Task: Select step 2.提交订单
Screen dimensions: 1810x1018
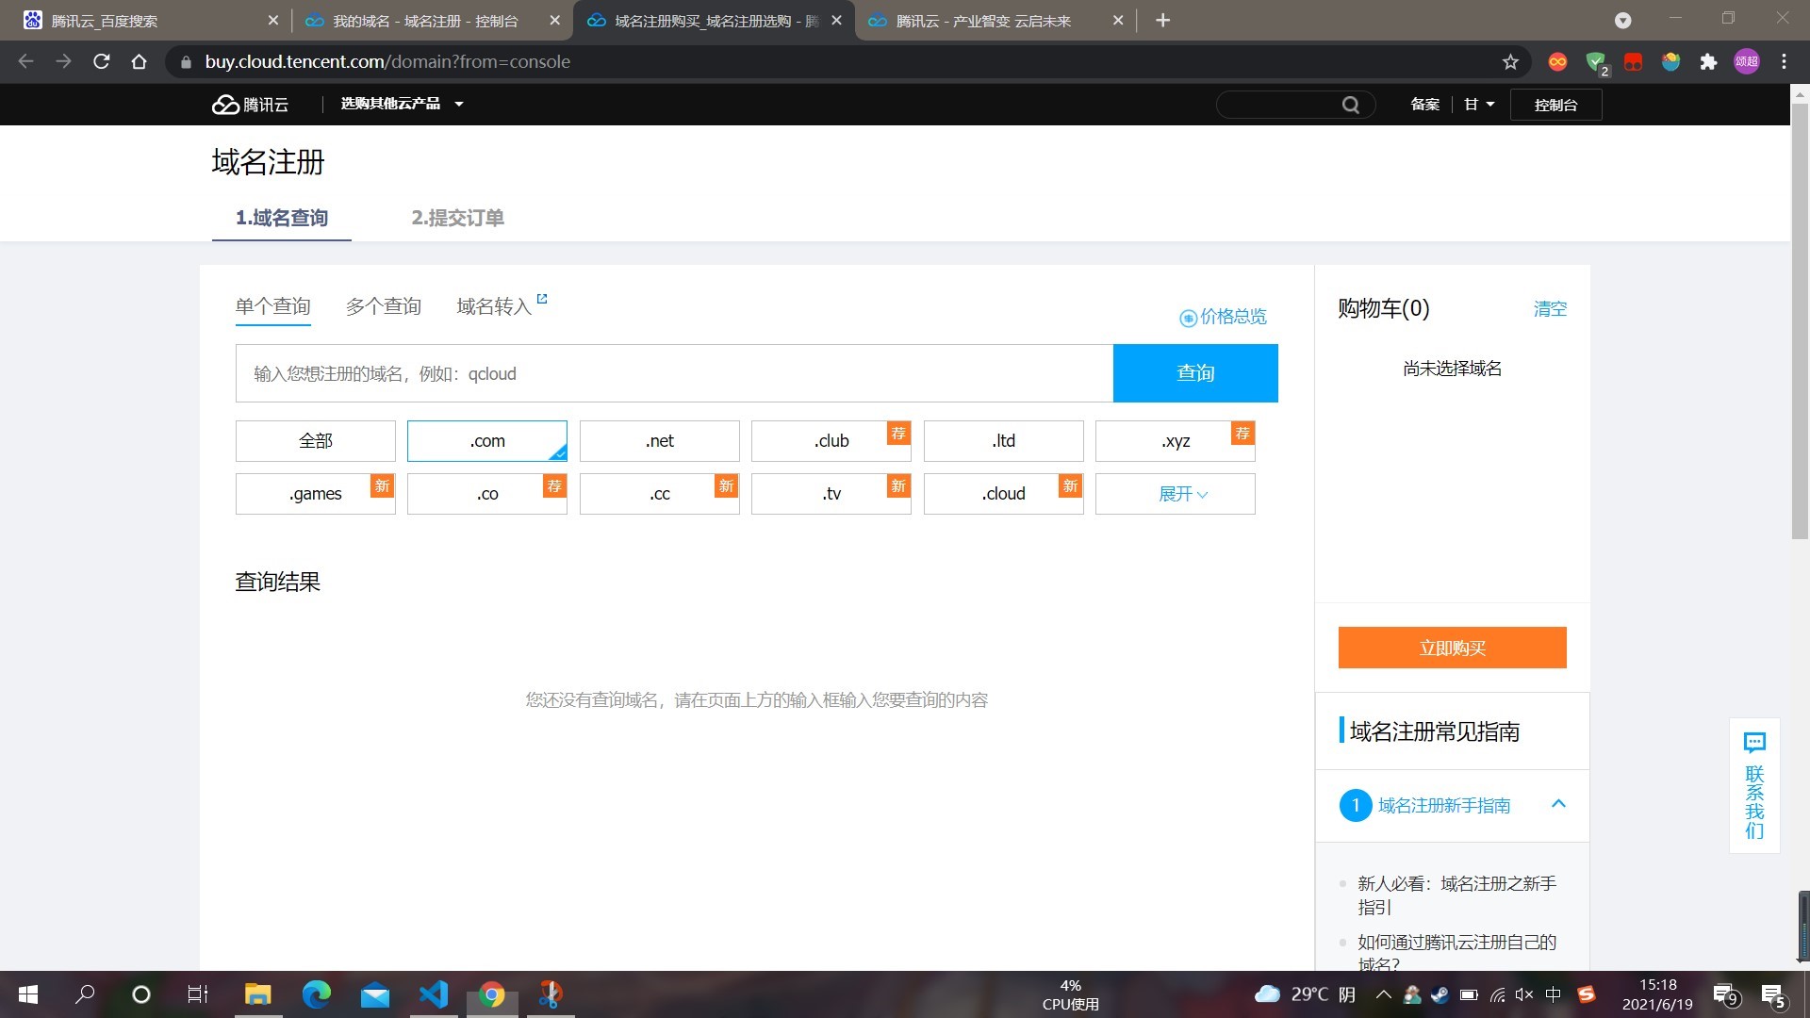Action: 457,218
